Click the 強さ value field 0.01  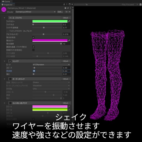(66, 74)
